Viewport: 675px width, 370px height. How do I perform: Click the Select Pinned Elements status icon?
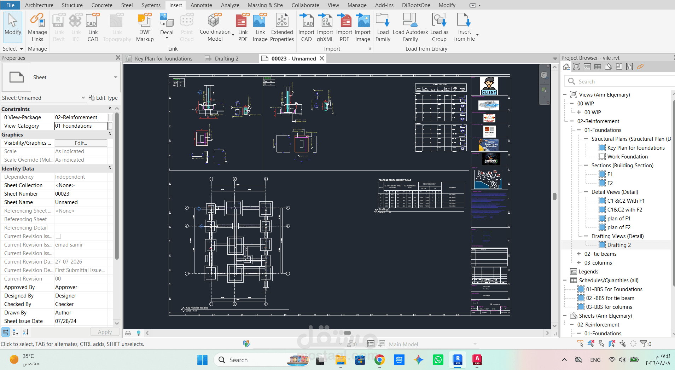point(601,343)
